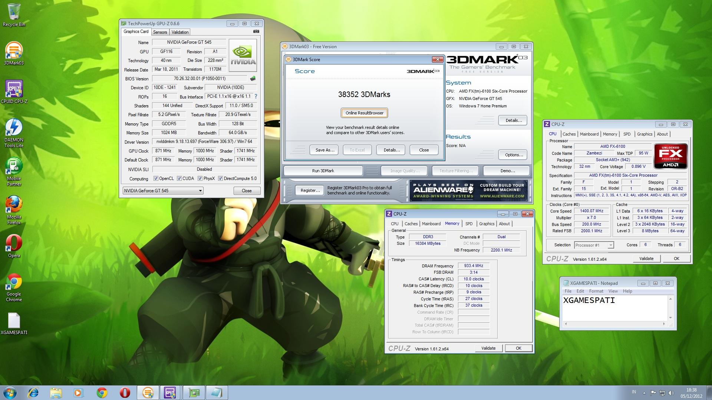Toggle the CUDA checkbox in GPU-Z
This screenshot has width=712, height=400.
[x=179, y=179]
